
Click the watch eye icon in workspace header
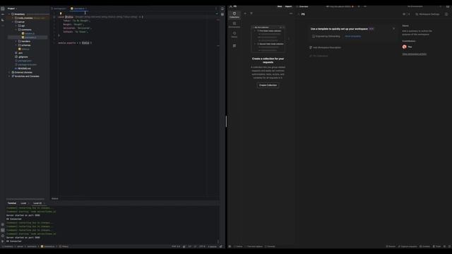[404, 14]
